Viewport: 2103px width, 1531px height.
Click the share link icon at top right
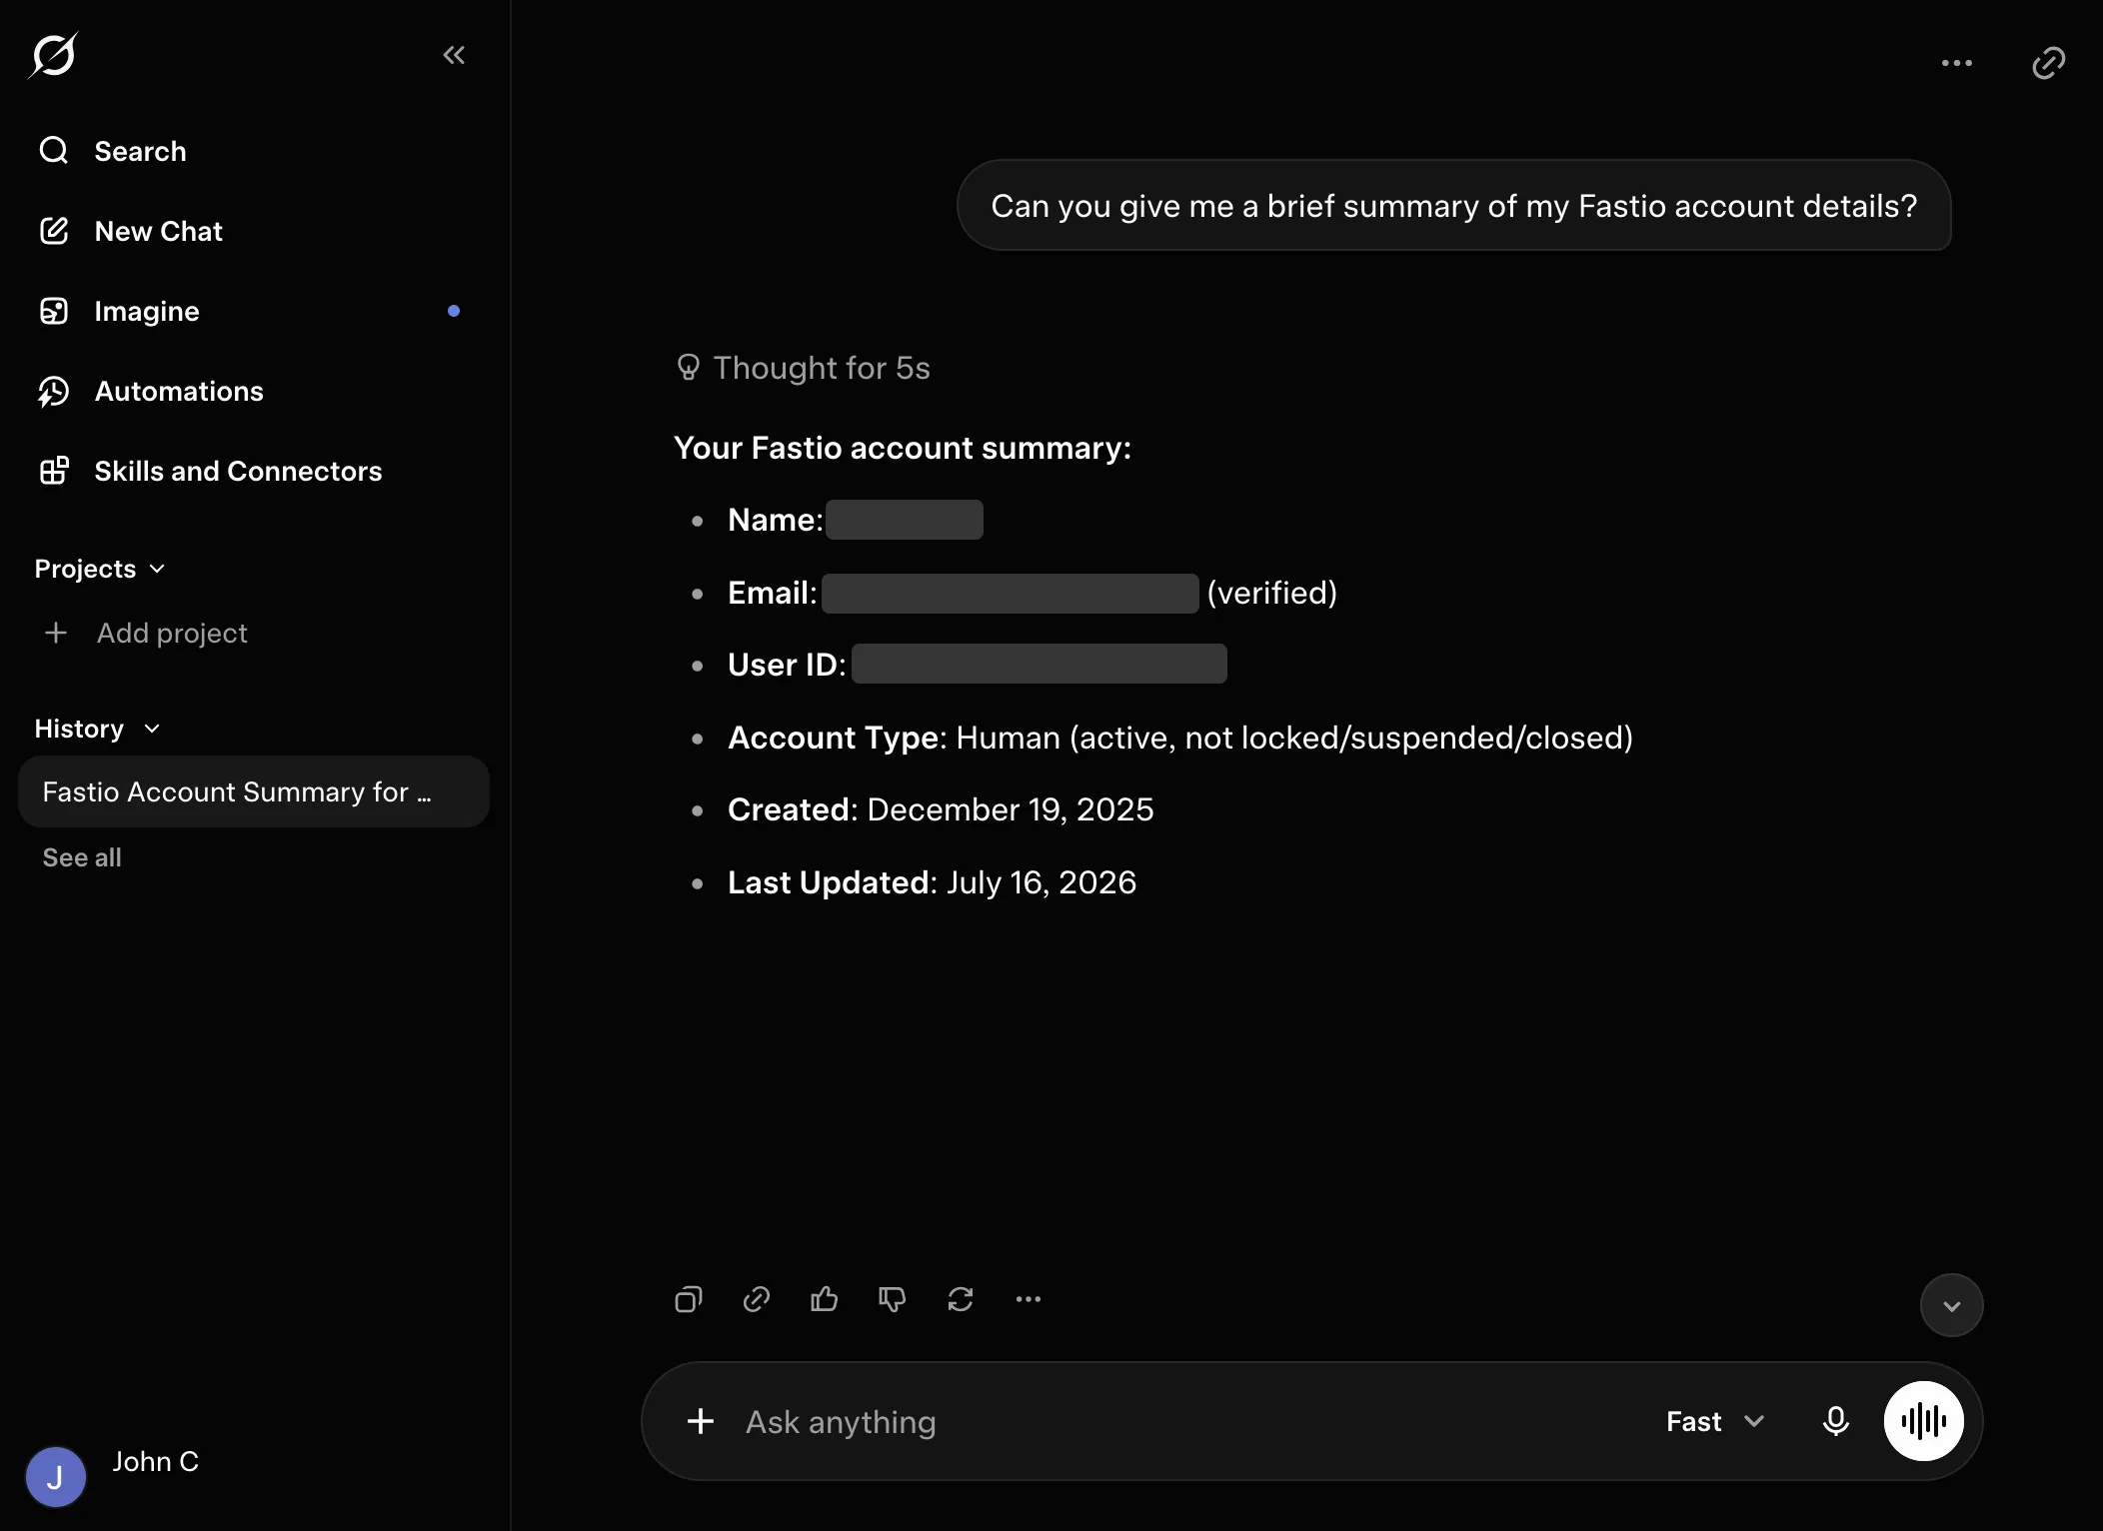click(2049, 62)
